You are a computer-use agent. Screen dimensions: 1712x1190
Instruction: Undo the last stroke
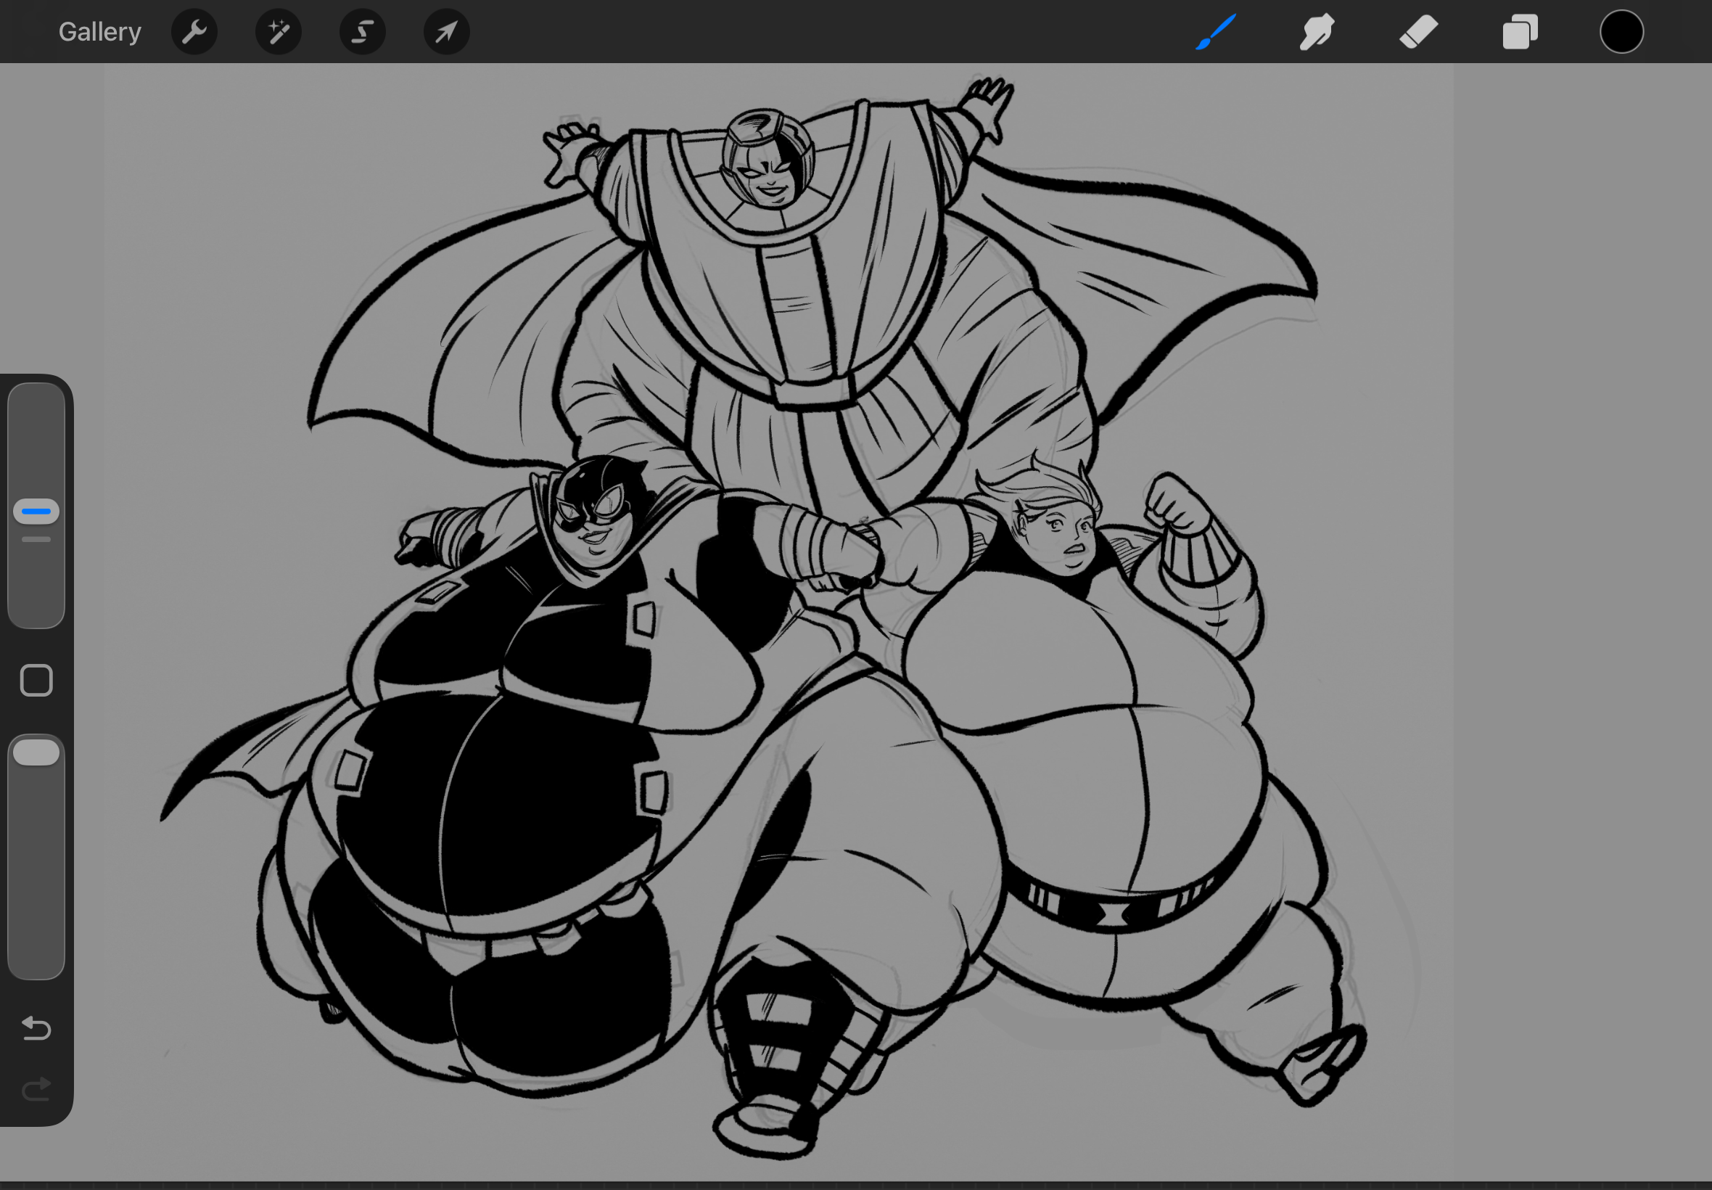click(x=36, y=1028)
